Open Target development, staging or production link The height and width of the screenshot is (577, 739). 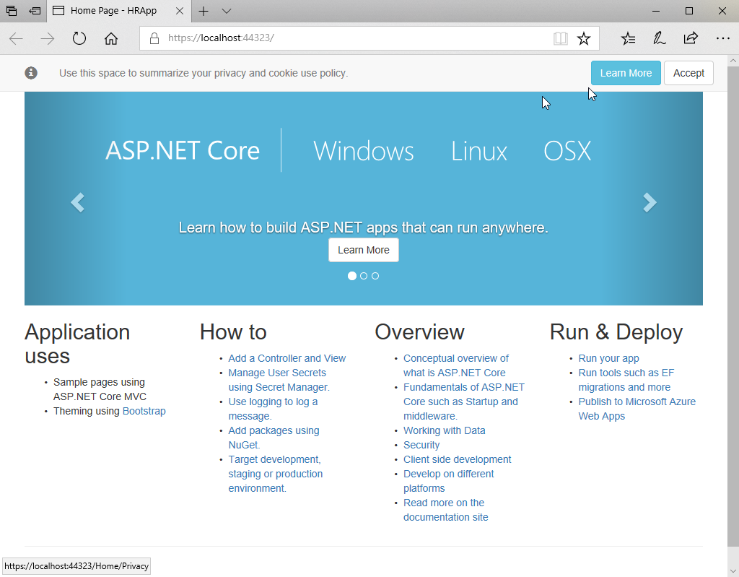pos(276,474)
